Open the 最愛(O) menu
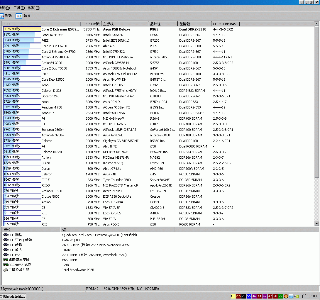The image size is (320, 300). 4,8
